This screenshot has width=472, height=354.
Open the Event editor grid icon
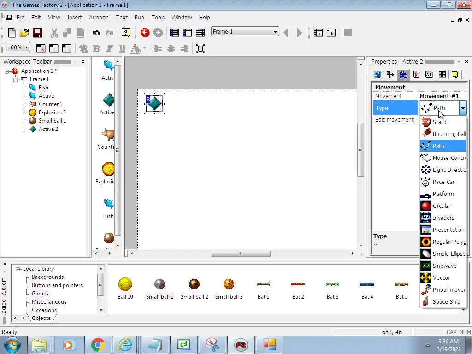click(x=200, y=33)
